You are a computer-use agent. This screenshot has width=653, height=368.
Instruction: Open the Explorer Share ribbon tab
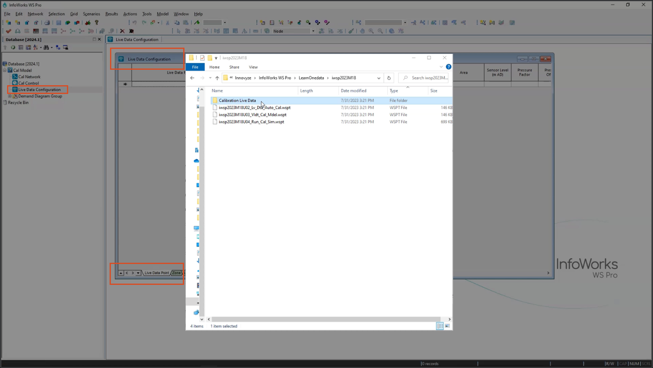234,67
